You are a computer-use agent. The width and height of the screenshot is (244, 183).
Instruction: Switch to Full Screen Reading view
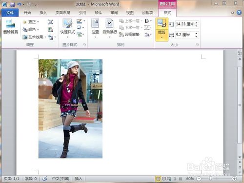pos(164,179)
